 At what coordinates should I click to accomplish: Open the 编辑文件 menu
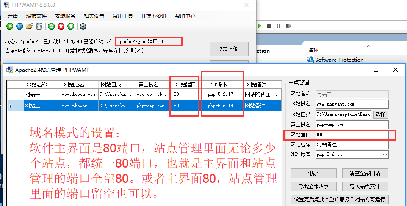[x=36, y=16]
